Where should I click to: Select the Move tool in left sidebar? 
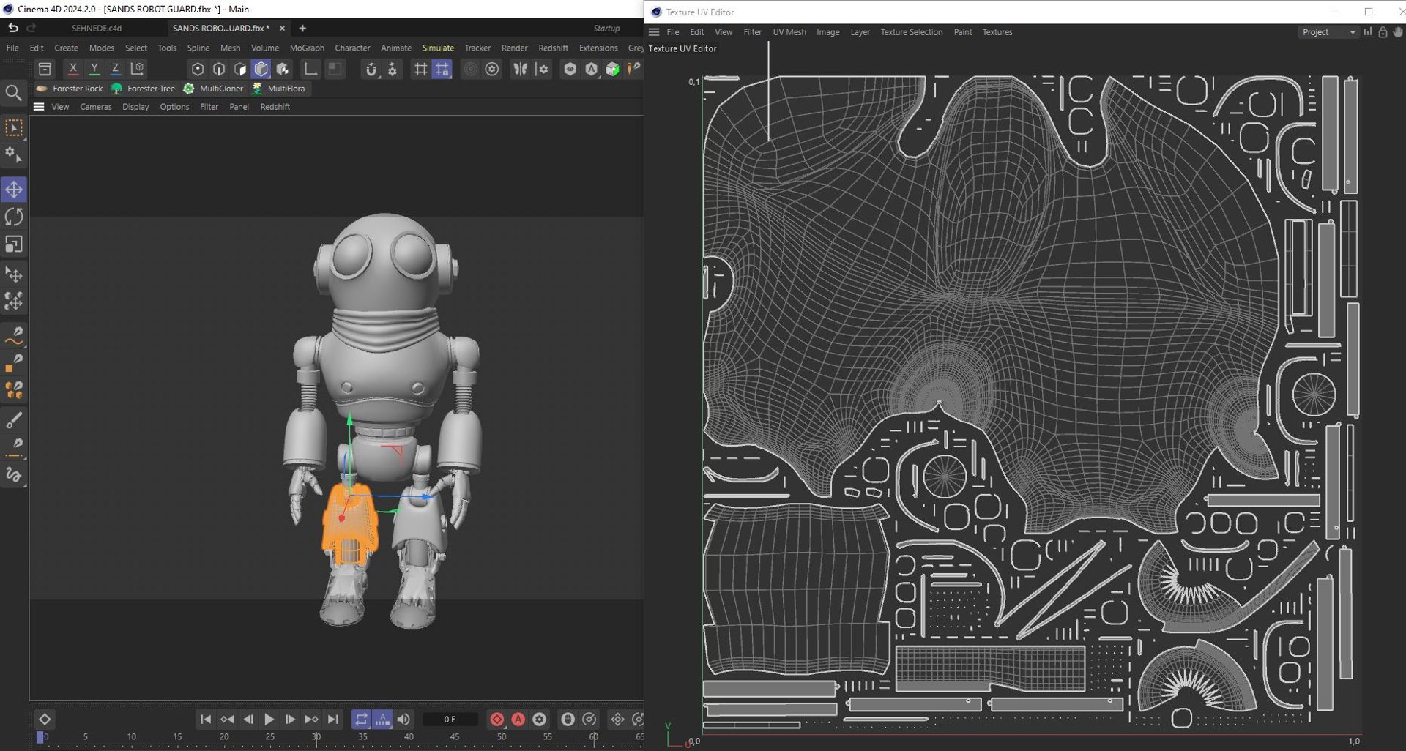tap(14, 190)
